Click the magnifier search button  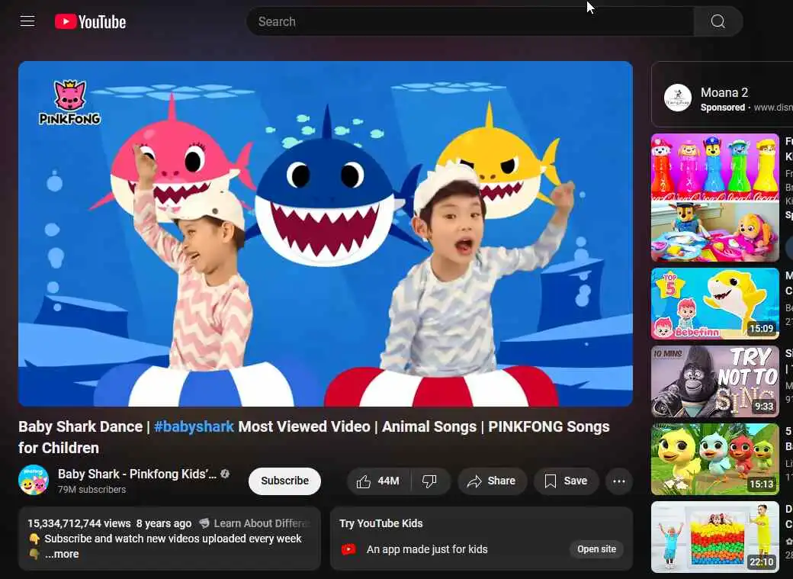click(x=718, y=21)
